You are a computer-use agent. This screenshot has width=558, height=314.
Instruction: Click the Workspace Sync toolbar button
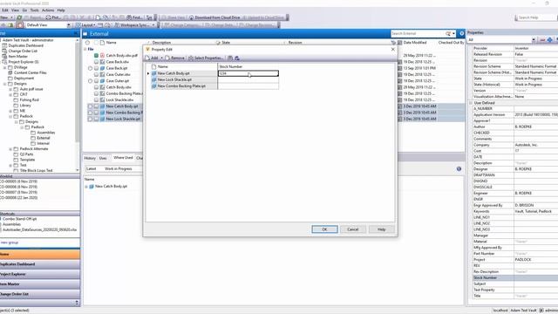pos(132,25)
